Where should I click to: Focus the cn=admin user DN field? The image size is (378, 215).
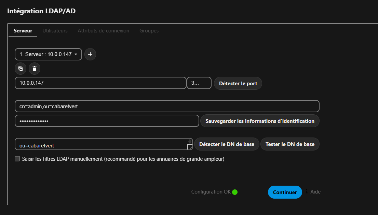[167, 106]
